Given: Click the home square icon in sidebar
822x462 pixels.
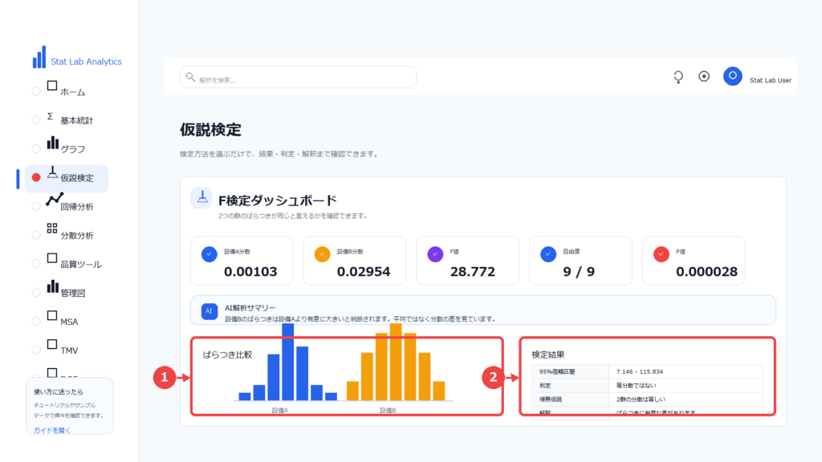Looking at the screenshot, I should 52,86.
